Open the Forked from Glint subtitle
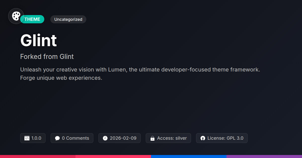Image resolution: width=302 pixels, height=158 pixels. 47,57
